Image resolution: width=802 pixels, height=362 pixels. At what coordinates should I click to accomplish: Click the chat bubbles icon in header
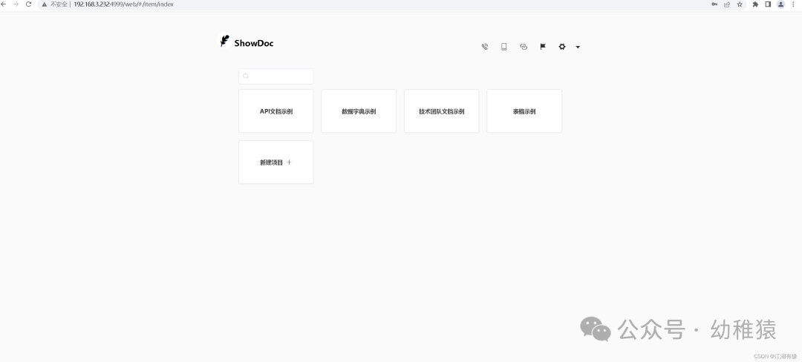tap(524, 47)
